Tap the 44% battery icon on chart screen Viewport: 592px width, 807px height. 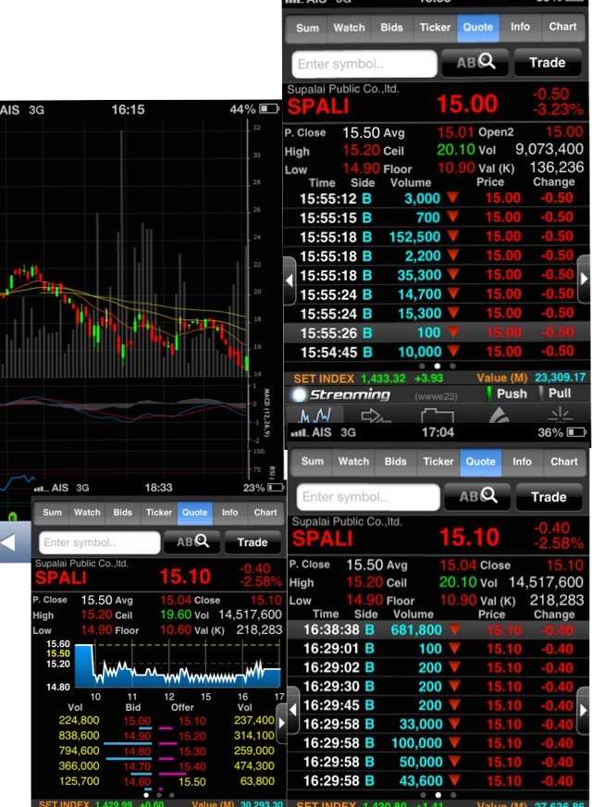pos(269,108)
